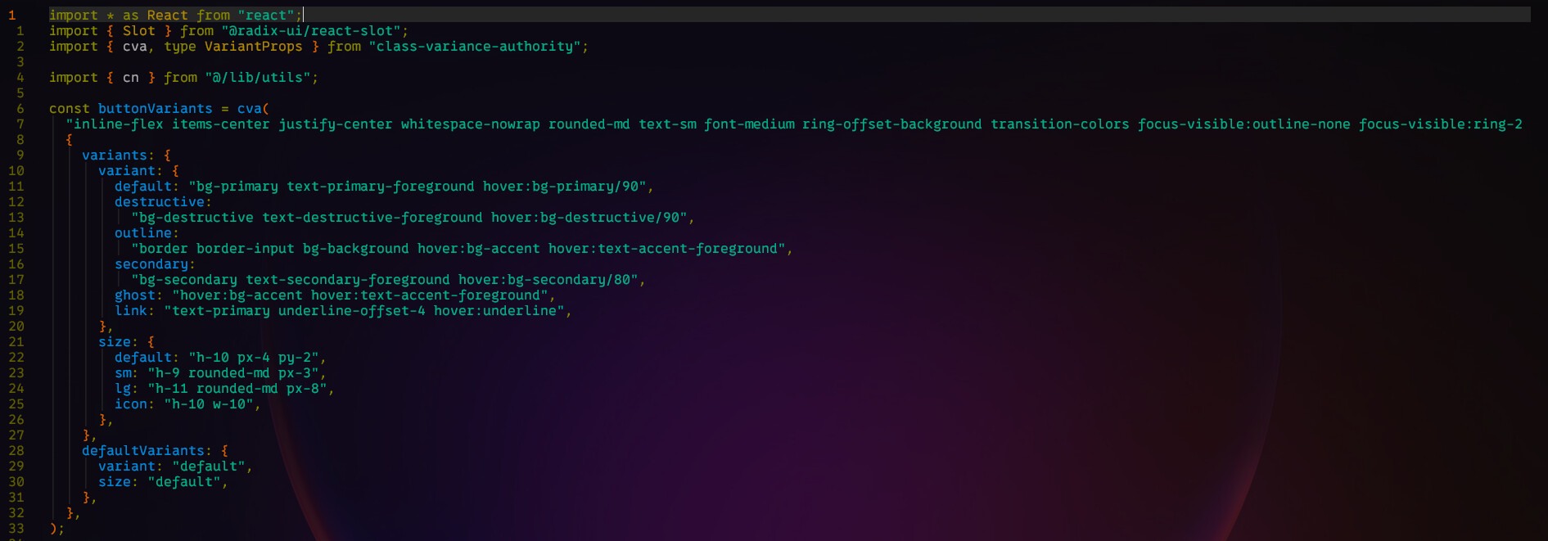Click the outline variant key
Image resolution: width=1548 pixels, height=541 pixels.
pyautogui.click(x=142, y=233)
